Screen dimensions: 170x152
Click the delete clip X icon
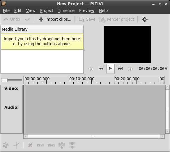click(30, 145)
